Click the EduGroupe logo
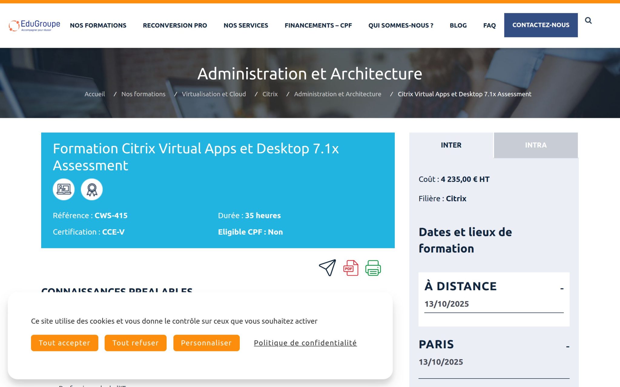 click(x=34, y=25)
